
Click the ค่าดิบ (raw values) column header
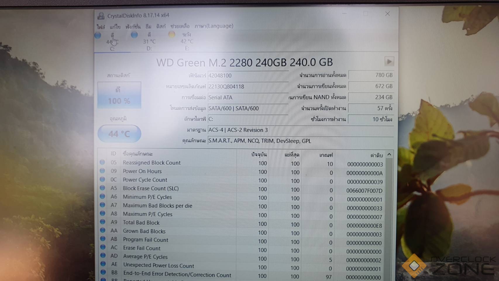376,155
